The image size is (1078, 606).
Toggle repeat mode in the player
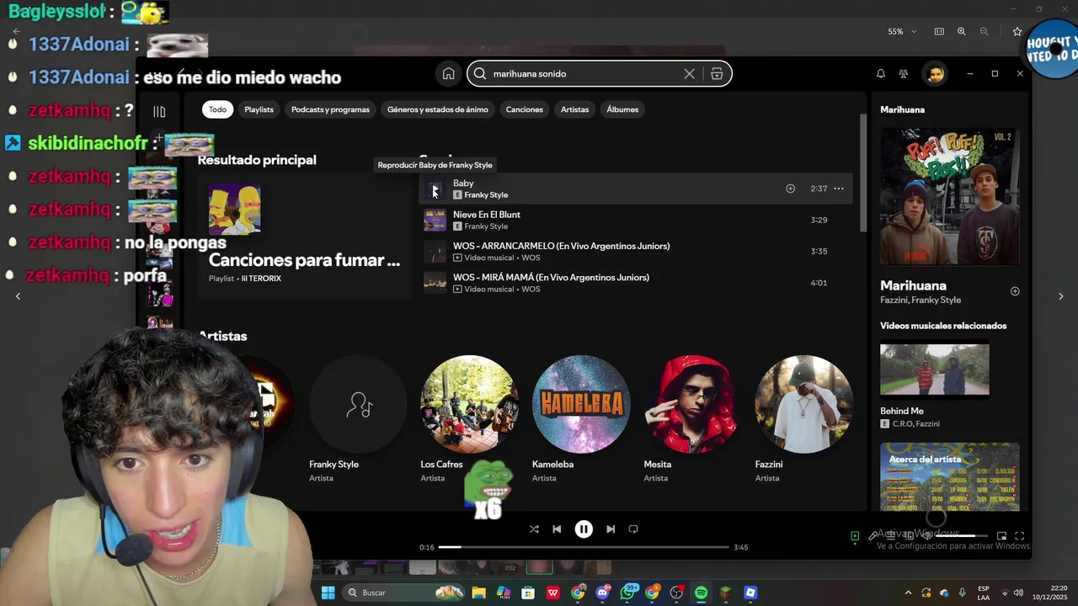coord(633,529)
